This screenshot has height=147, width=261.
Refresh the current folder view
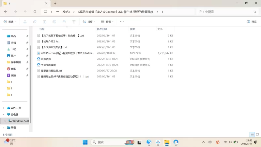coord(35,12)
